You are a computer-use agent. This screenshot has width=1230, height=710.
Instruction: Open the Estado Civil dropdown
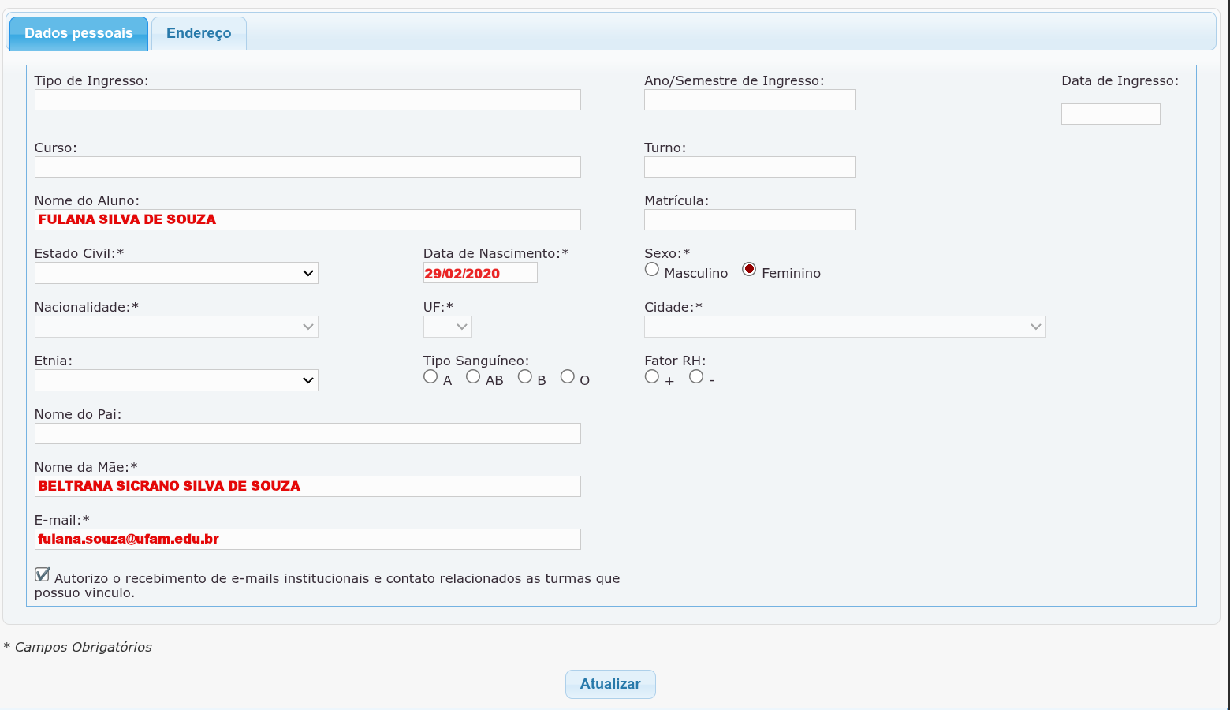pos(177,273)
